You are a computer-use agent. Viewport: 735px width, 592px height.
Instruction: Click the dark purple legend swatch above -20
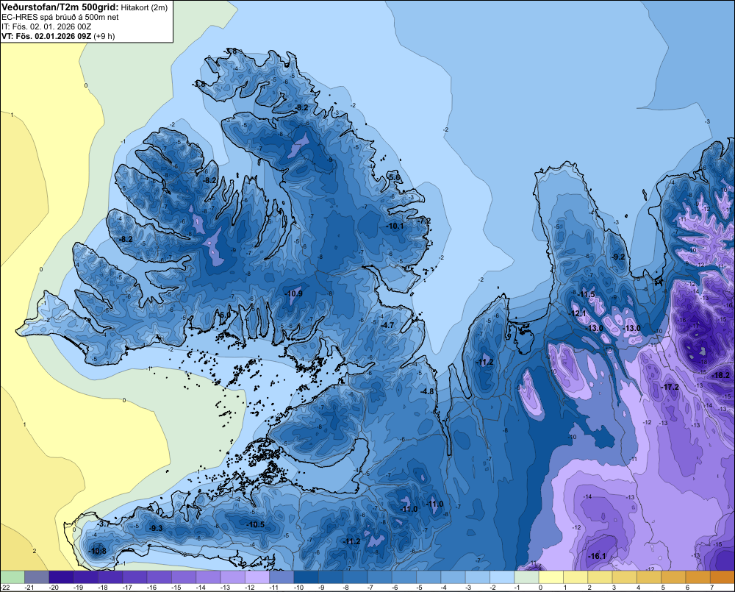[61, 577]
